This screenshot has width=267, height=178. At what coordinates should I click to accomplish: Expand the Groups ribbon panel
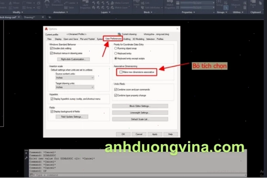(x=222, y=12)
